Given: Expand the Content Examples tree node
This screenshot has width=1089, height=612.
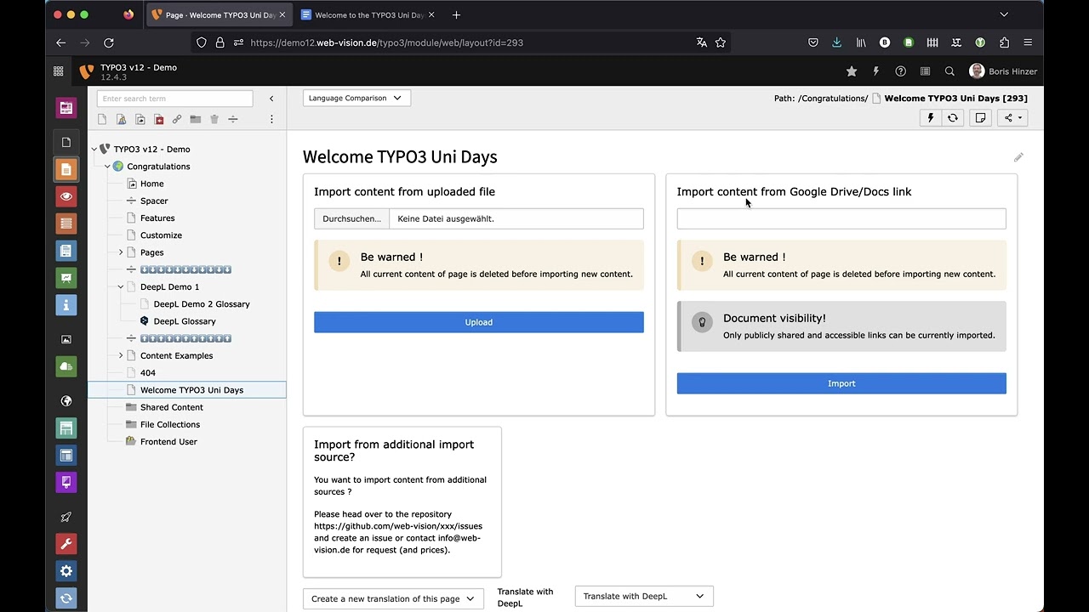Looking at the screenshot, I should (121, 356).
